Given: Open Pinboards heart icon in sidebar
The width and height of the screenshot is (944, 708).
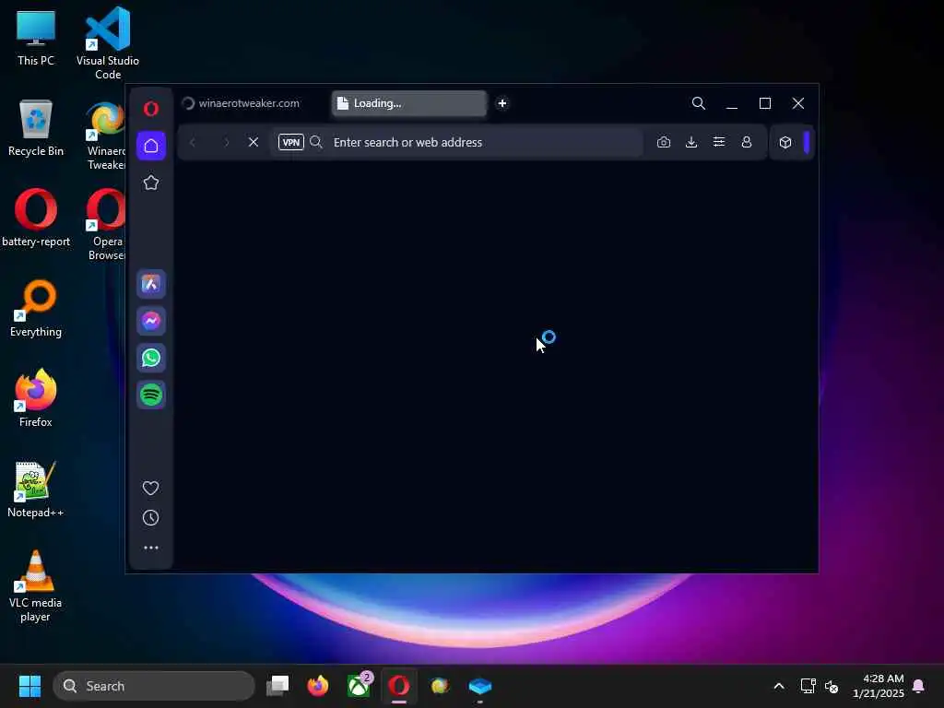Looking at the screenshot, I should 151,488.
